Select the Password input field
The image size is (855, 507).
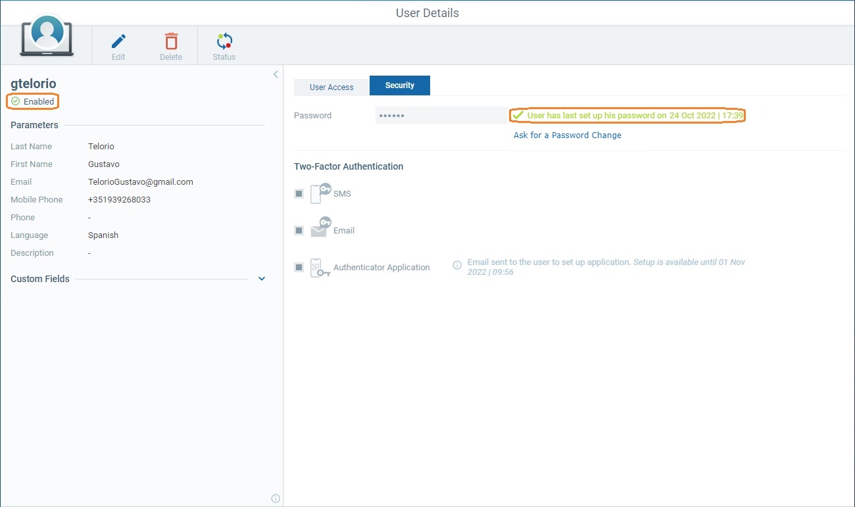pyautogui.click(x=434, y=115)
